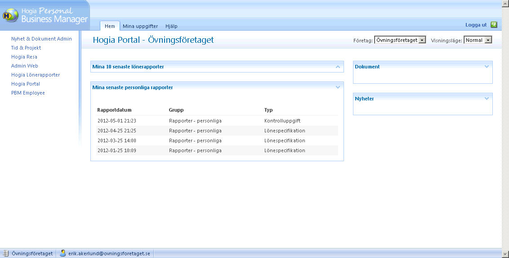Open Hogia Portal sidebar link
The width and height of the screenshot is (509, 258).
26,84
